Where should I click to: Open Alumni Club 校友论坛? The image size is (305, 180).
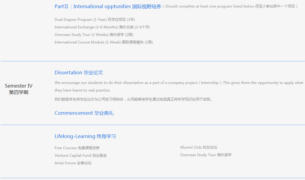point(199,147)
